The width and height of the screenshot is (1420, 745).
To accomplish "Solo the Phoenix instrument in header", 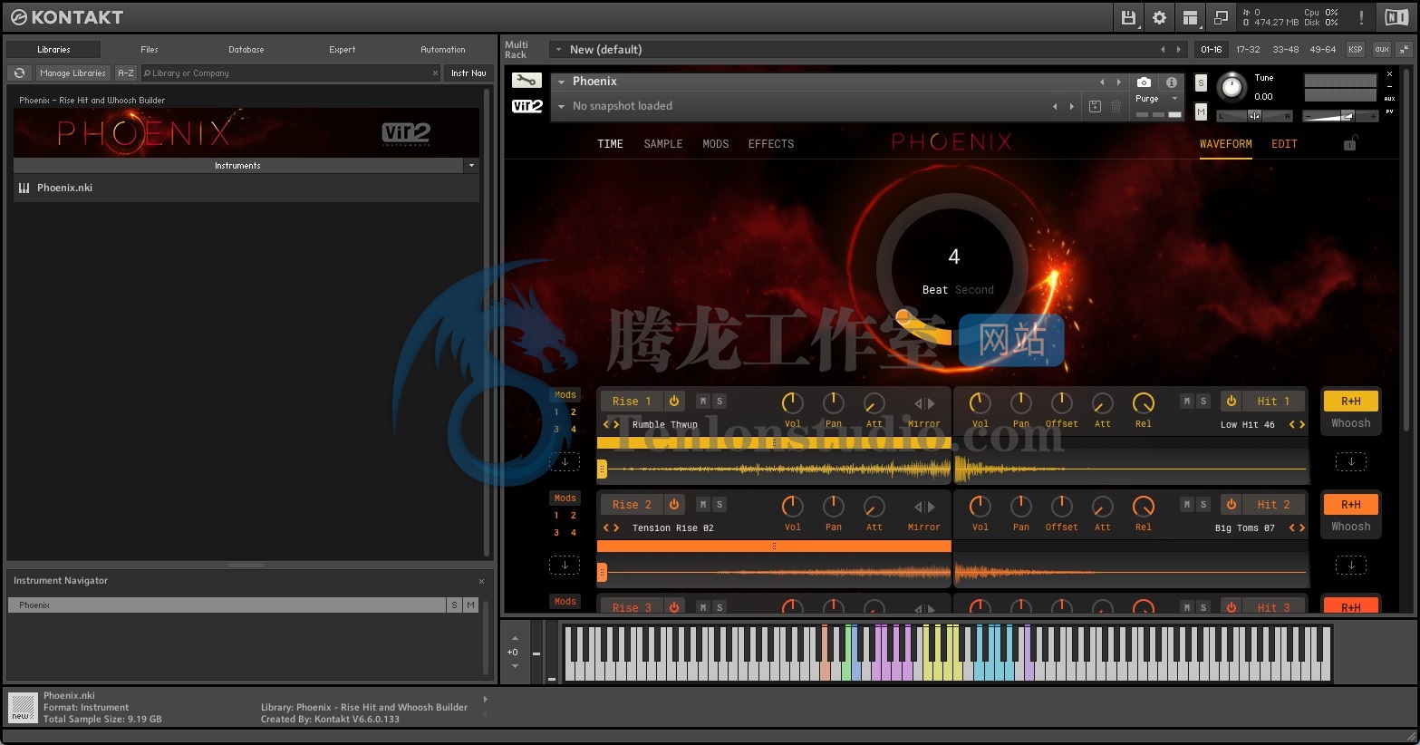I will tap(1201, 82).
